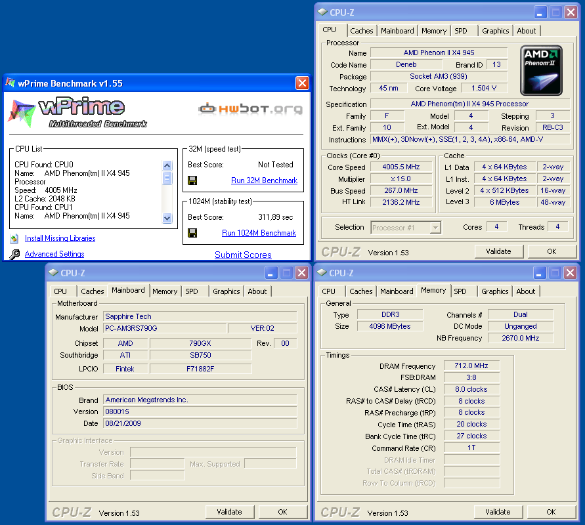Click the AMD Phenom II logo in CPU-Z
The width and height of the screenshot is (585, 525).
[x=542, y=70]
